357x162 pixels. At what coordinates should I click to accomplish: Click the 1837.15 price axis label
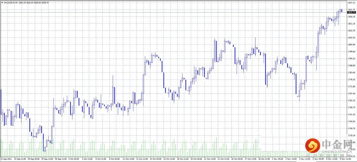pyautogui.click(x=352, y=3)
